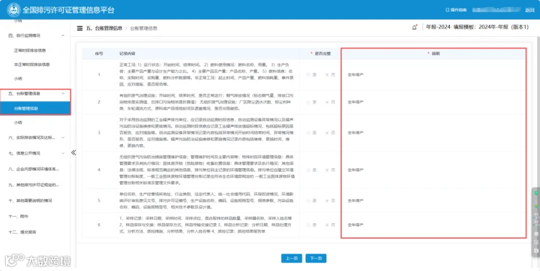
Task: Click the platform logo emblem in header
Action: click(x=13, y=10)
